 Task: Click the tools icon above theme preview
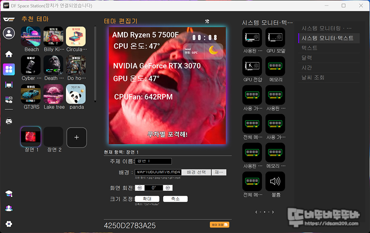click(207, 21)
